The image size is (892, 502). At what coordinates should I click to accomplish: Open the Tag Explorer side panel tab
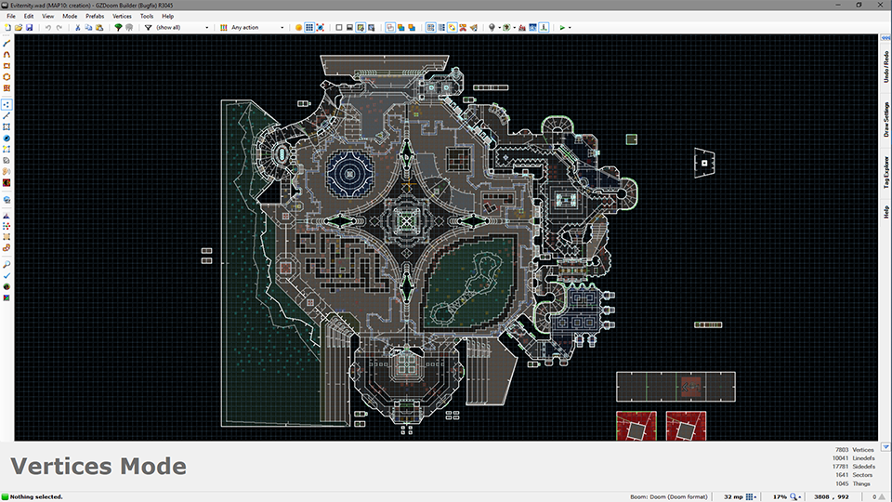[x=885, y=172]
